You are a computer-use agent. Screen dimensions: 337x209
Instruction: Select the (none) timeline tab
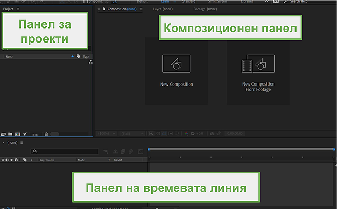tap(12, 142)
